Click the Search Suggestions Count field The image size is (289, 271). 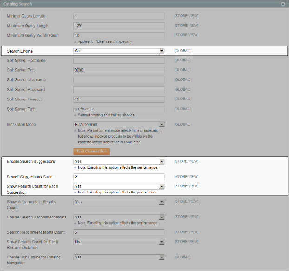point(119,177)
